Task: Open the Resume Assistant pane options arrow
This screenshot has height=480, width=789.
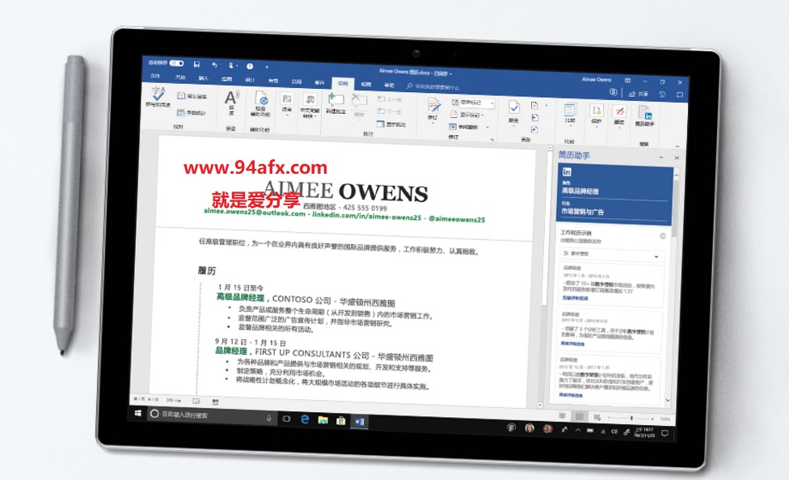Action: click(661, 158)
